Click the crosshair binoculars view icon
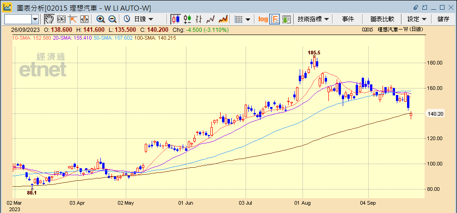 [x=61, y=19]
